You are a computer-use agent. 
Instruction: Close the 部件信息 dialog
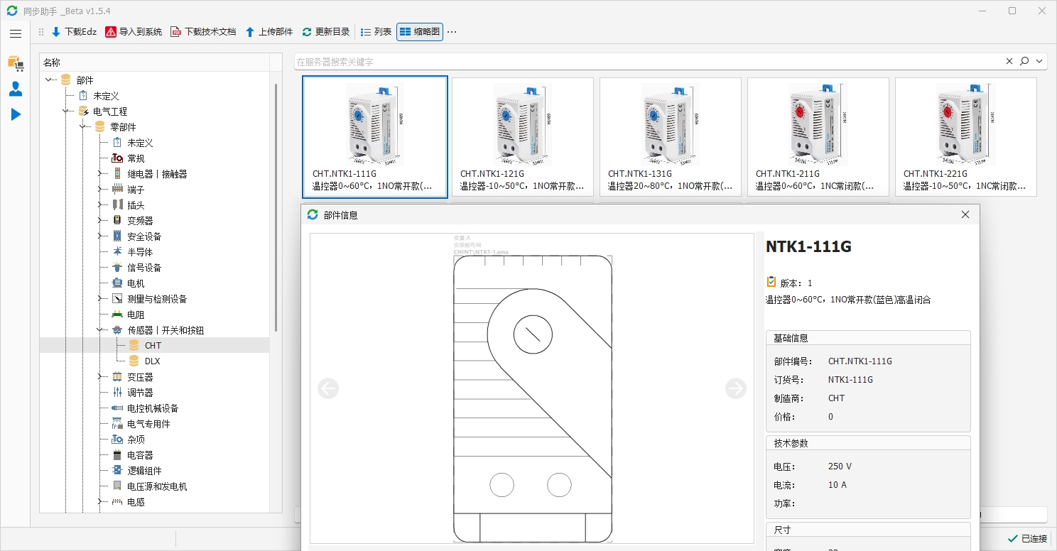[965, 214]
